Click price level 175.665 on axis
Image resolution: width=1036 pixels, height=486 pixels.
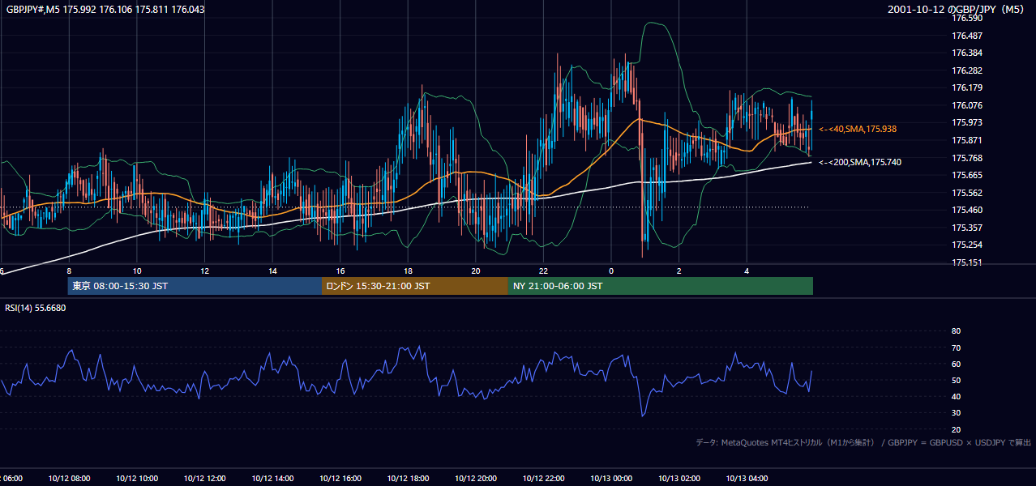click(966, 175)
